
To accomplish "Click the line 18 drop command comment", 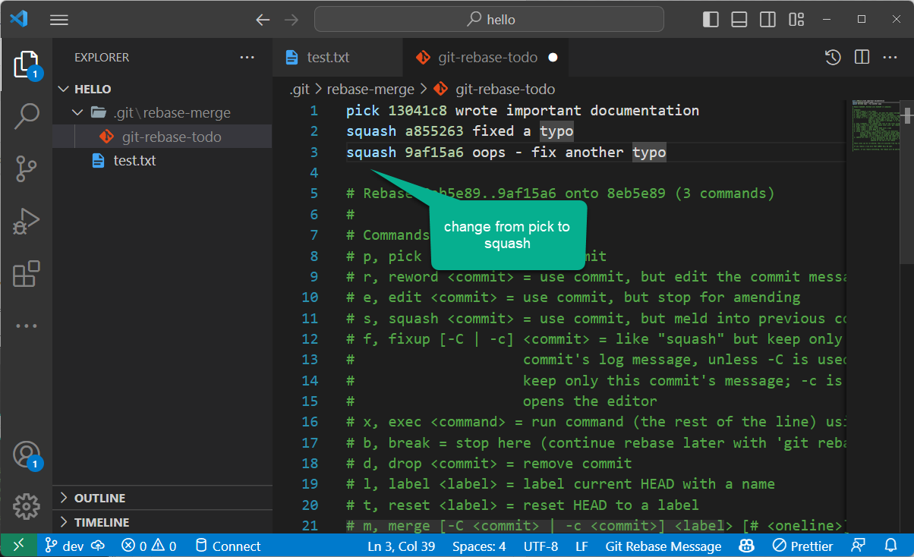I will click(489, 463).
